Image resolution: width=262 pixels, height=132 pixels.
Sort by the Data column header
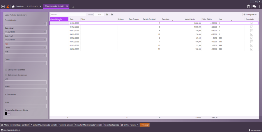75,19
